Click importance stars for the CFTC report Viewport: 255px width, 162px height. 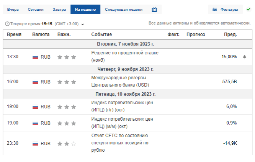[x=67, y=144]
